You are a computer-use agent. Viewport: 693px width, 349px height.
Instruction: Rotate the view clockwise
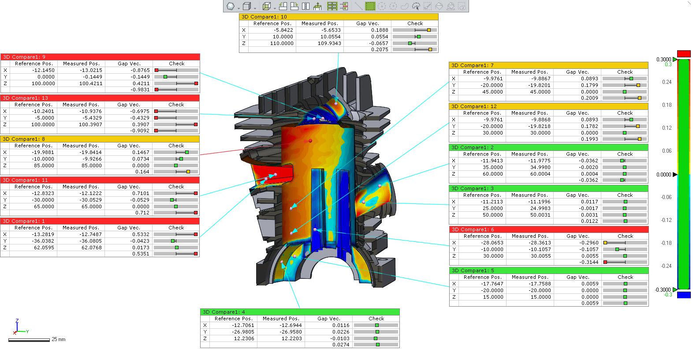coord(294,6)
